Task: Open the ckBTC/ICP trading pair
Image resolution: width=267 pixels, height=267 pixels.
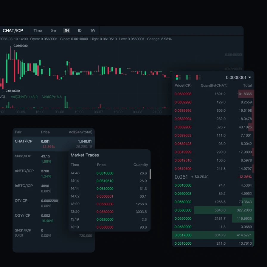Action: pos(24,171)
